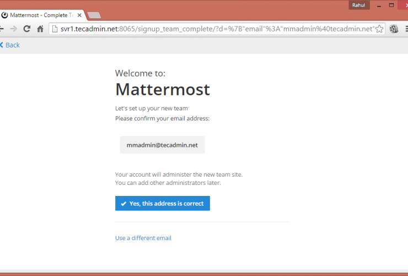Confirm with Yes, this address is correct
The height and width of the screenshot is (276, 408).
coord(163,204)
